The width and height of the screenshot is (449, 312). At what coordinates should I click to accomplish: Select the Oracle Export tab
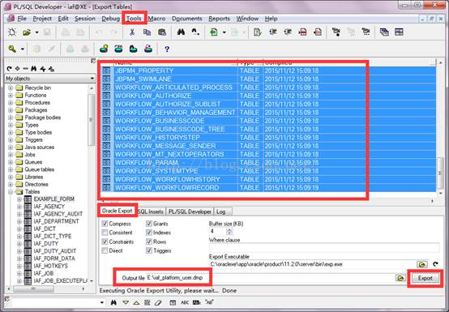click(x=118, y=211)
